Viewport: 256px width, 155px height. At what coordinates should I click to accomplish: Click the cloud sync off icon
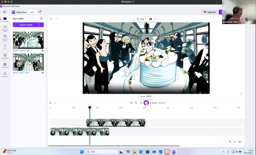tap(40, 12)
